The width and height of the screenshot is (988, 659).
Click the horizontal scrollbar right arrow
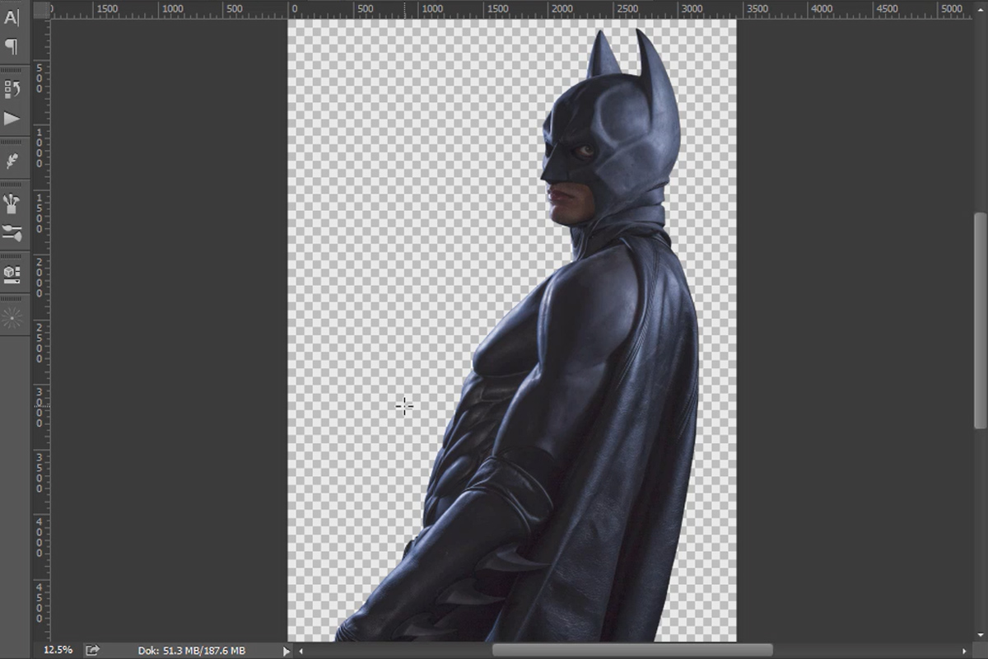[x=964, y=651]
